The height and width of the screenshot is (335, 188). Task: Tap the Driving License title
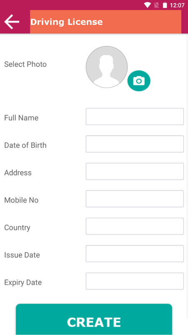coord(66,22)
